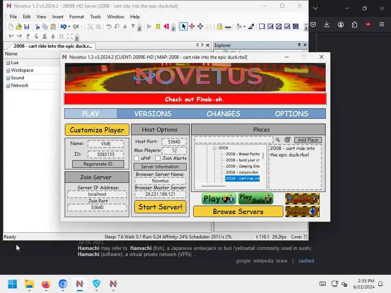Switch to the CHANGES tab
391x293 pixels.
(223, 114)
